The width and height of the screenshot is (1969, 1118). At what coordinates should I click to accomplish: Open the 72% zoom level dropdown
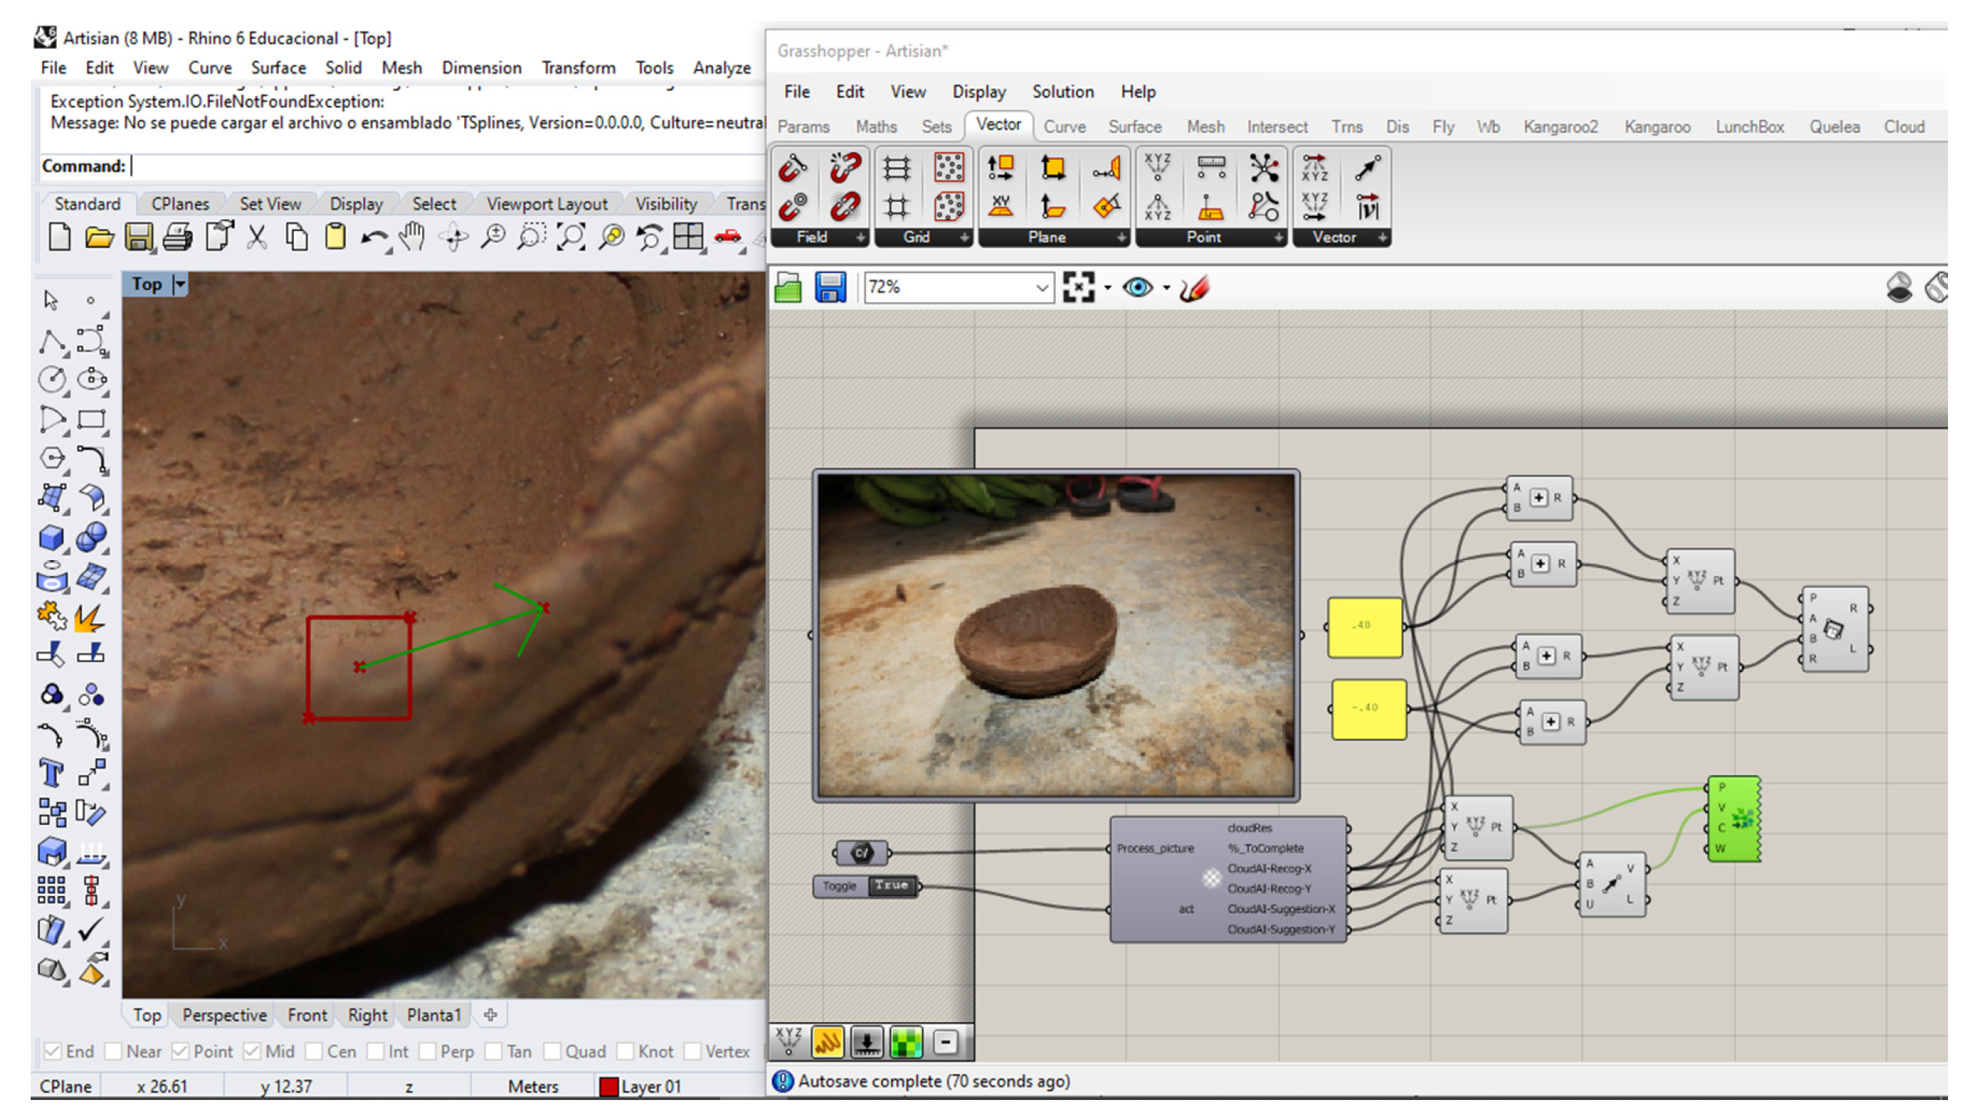[1040, 288]
